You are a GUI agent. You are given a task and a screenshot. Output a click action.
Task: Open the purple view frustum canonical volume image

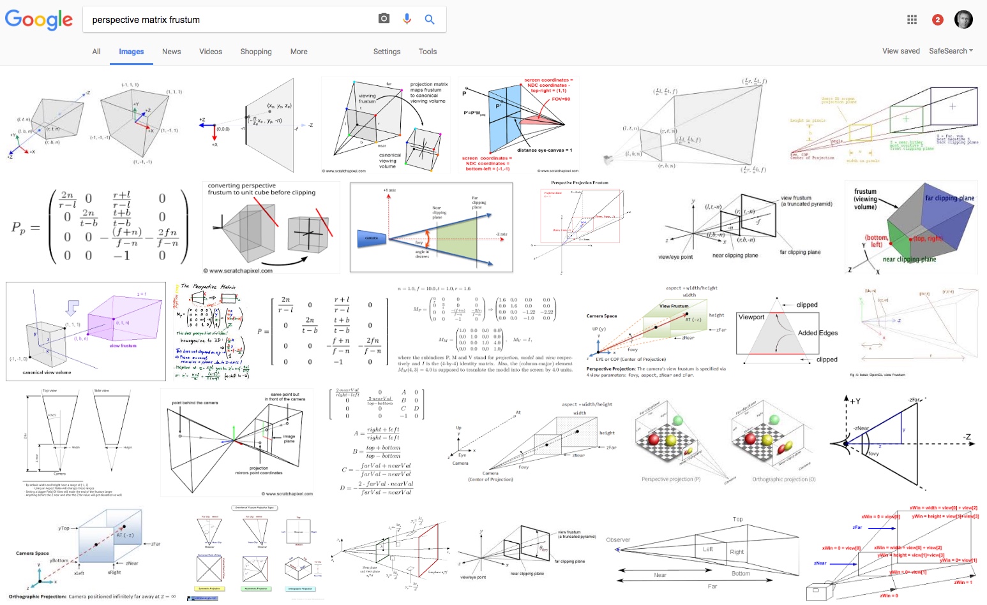[86, 332]
